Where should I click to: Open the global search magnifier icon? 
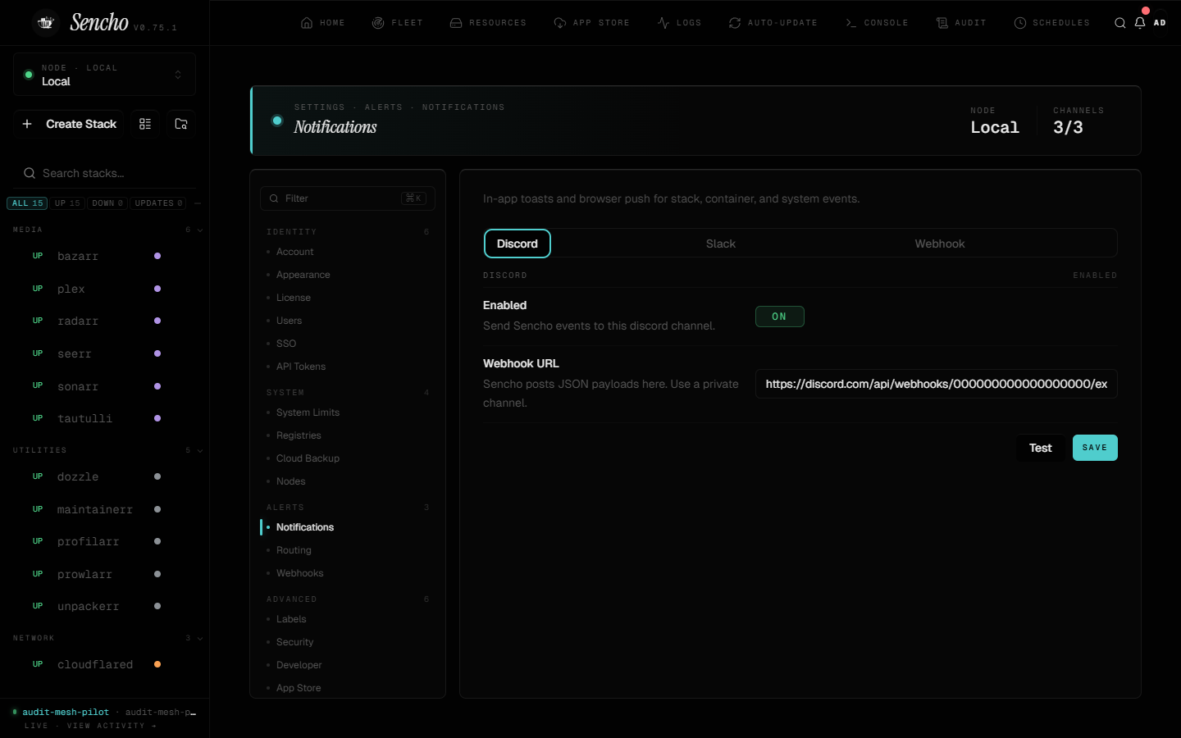tap(1119, 23)
